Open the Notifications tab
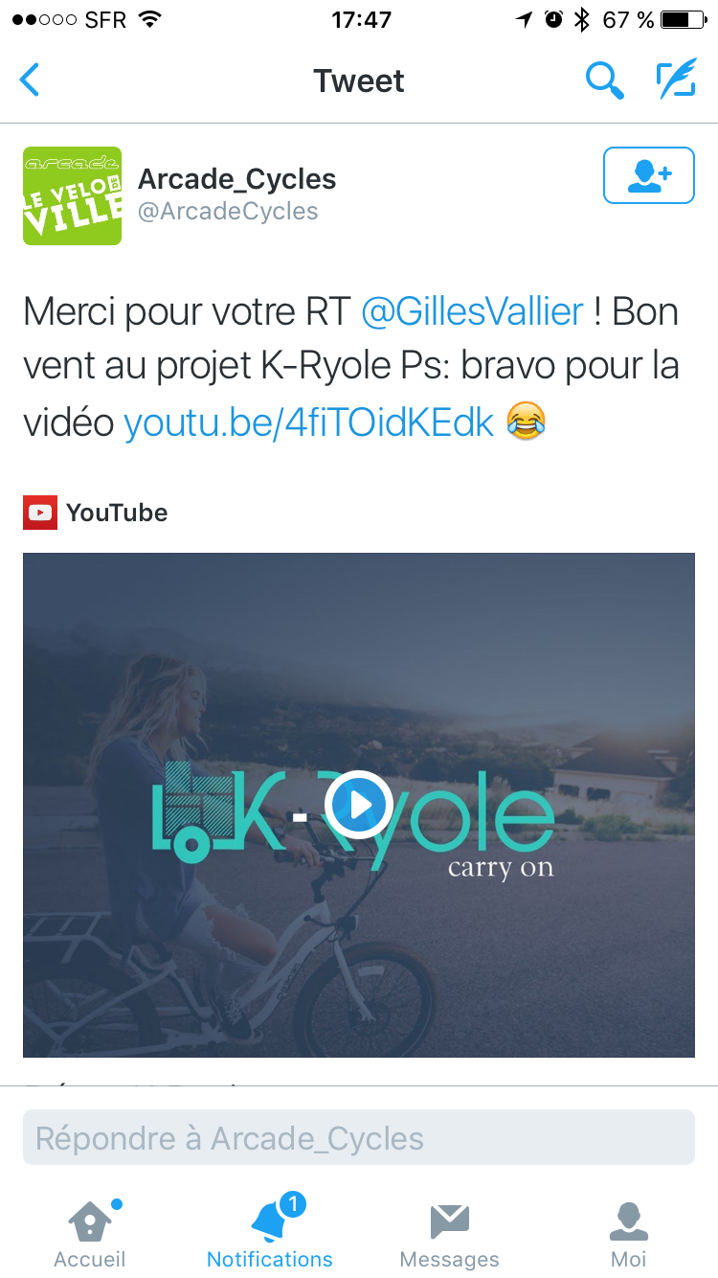This screenshot has width=718, height=1278. pos(270,1234)
